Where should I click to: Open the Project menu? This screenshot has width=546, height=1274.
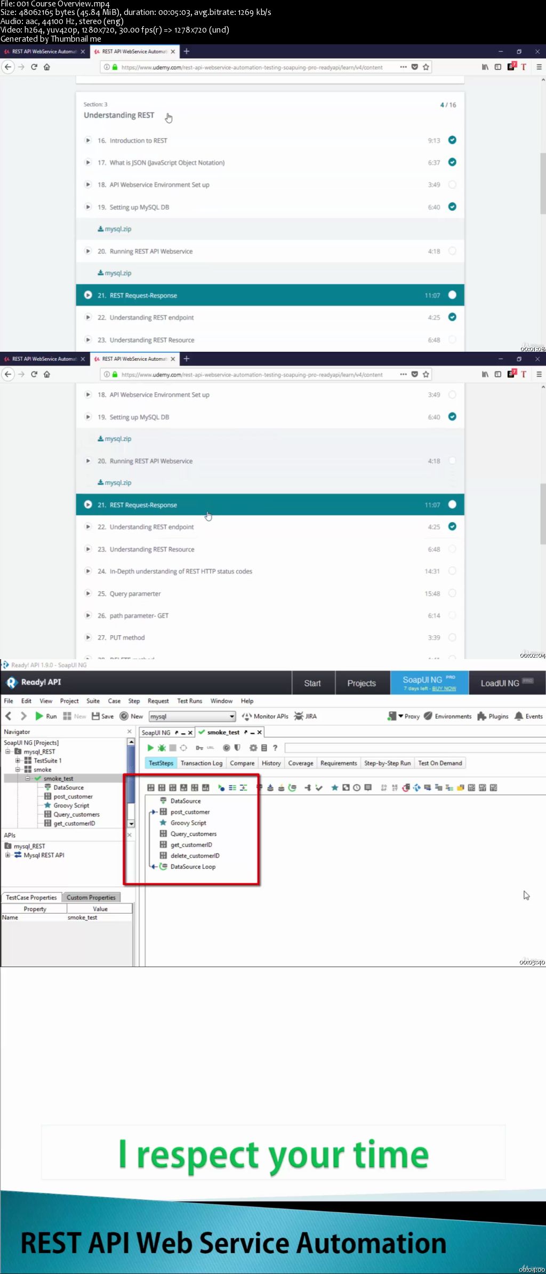click(x=69, y=701)
